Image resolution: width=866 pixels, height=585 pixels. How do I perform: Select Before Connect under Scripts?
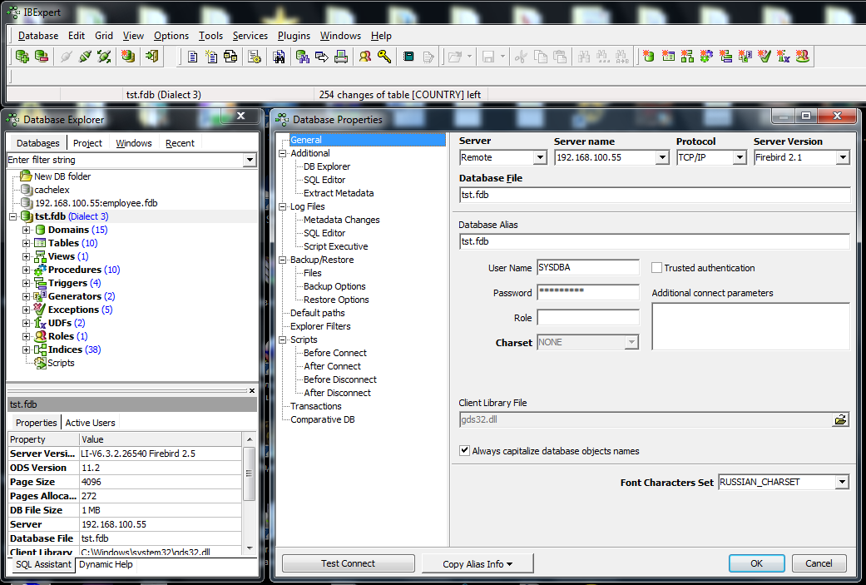pyautogui.click(x=335, y=353)
